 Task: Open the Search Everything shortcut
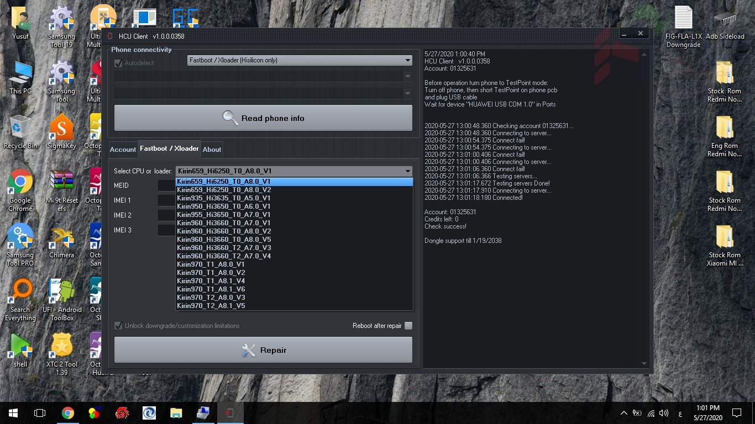(20, 300)
